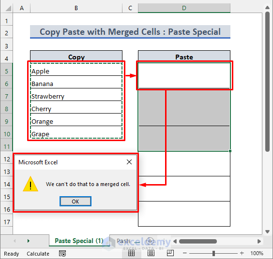
Task: Click the cell containing Strawberry
Action: [76, 95]
